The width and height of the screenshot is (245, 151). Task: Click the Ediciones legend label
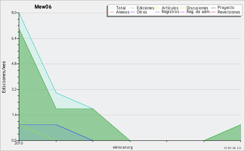tap(145, 8)
